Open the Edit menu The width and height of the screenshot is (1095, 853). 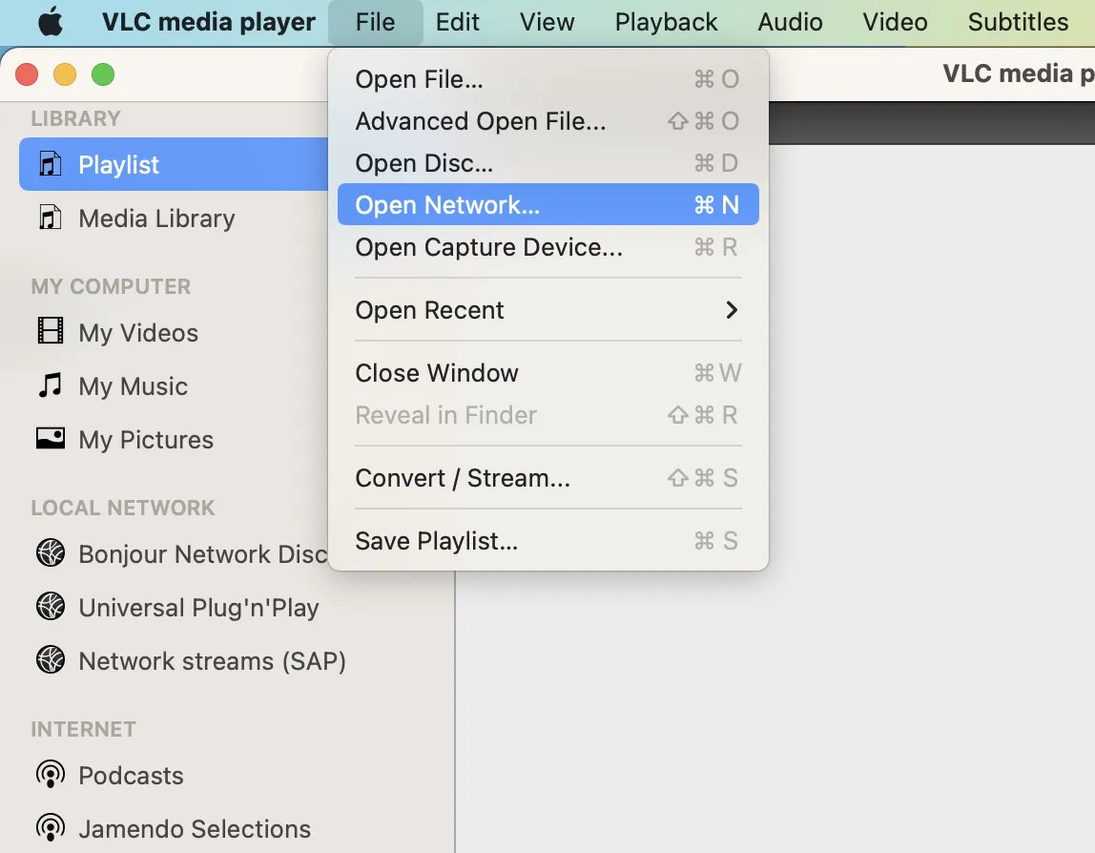coord(458,22)
